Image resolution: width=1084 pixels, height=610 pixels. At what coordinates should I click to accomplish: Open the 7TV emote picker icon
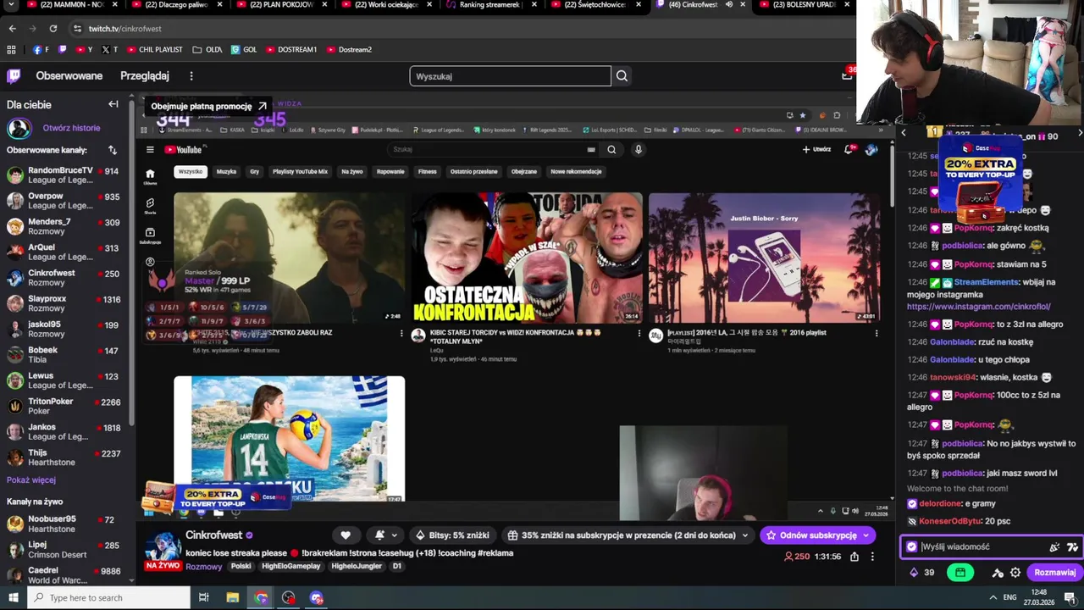1072,547
